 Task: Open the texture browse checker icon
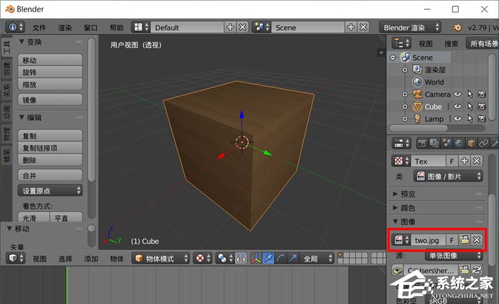402,161
